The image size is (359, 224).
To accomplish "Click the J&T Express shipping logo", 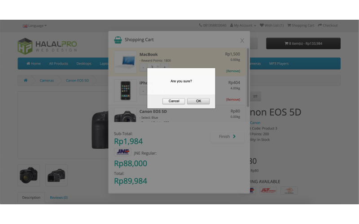I will pos(268,190).
